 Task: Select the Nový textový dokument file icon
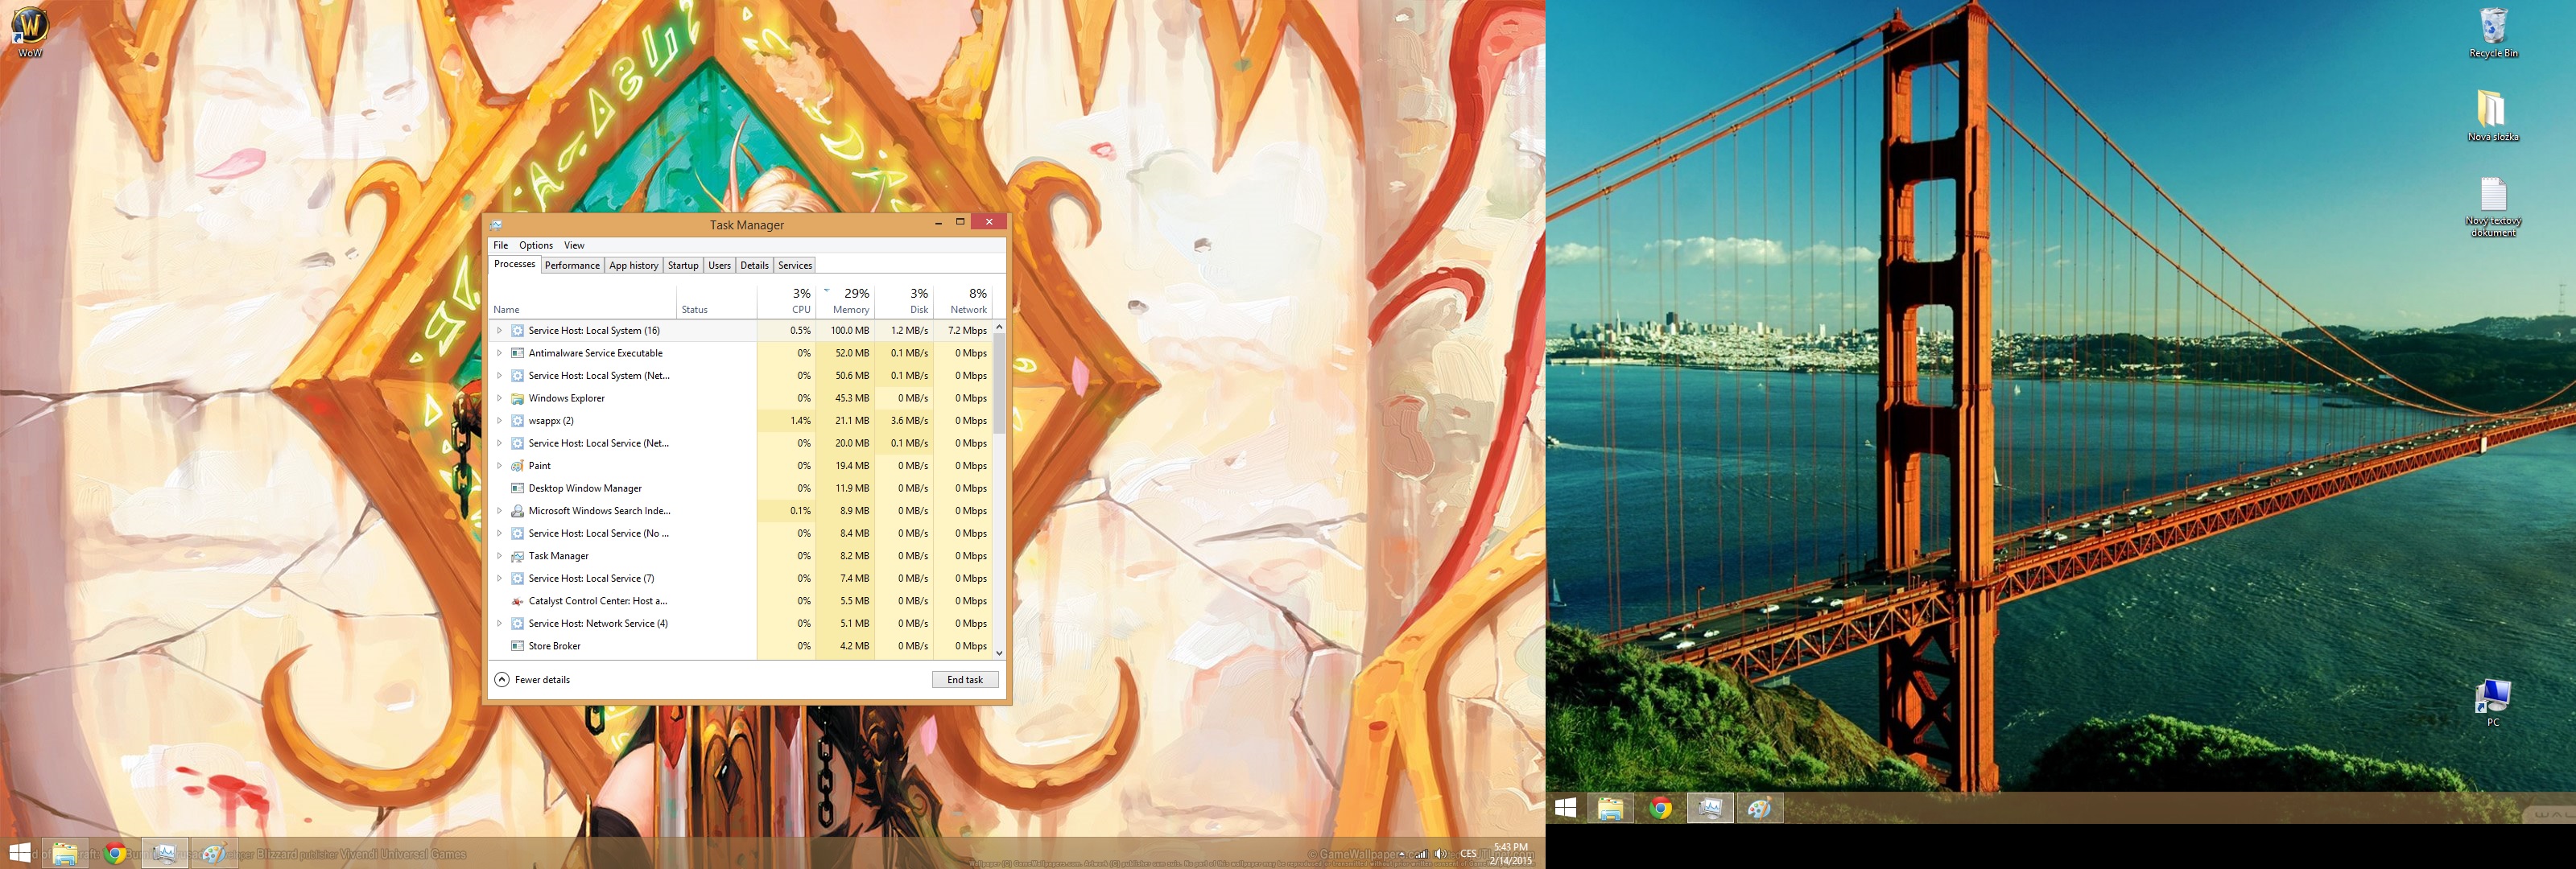(2493, 198)
